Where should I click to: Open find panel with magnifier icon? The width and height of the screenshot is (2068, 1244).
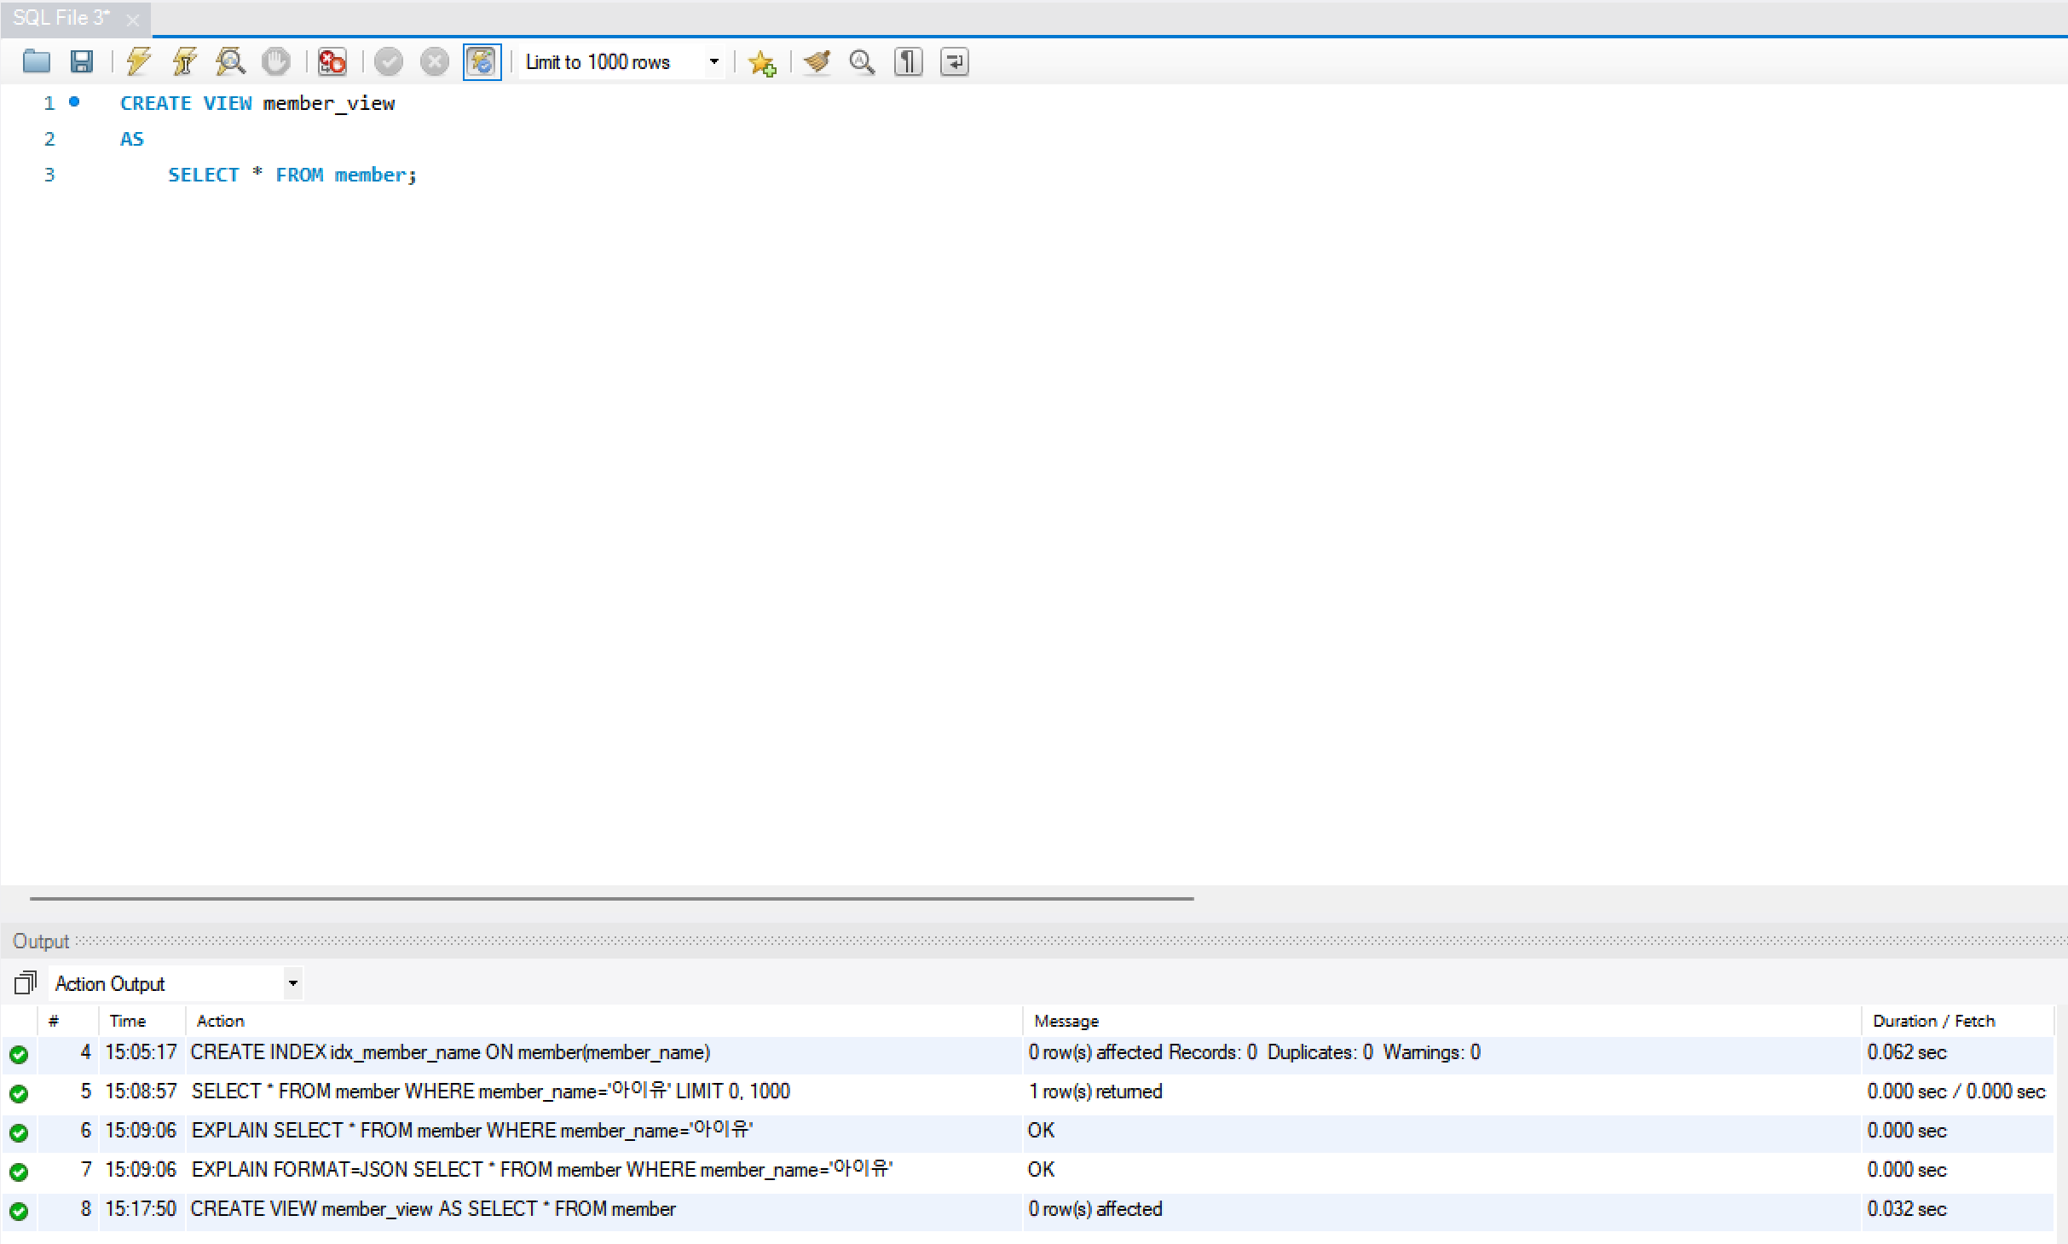coord(863,61)
